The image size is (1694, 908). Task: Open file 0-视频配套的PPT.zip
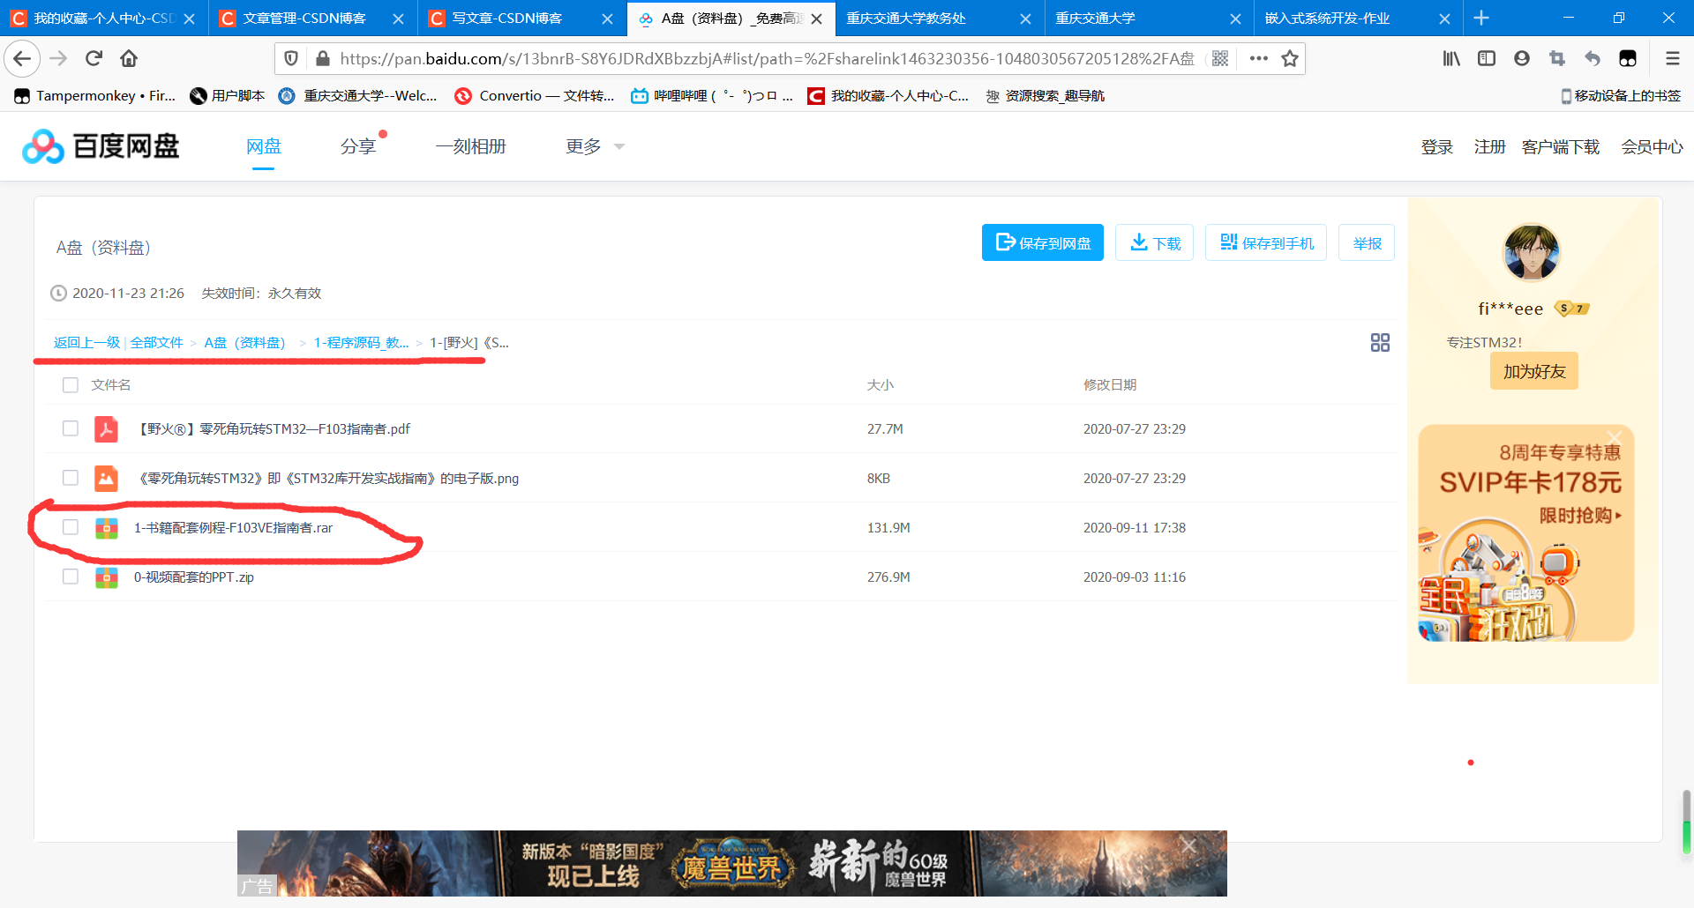(193, 577)
